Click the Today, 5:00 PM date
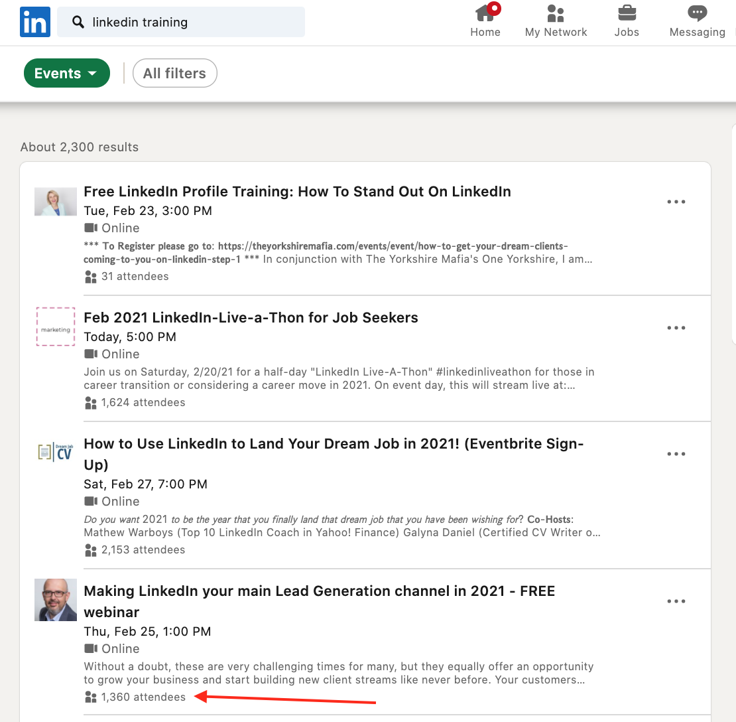This screenshot has height=722, width=736. tap(130, 337)
